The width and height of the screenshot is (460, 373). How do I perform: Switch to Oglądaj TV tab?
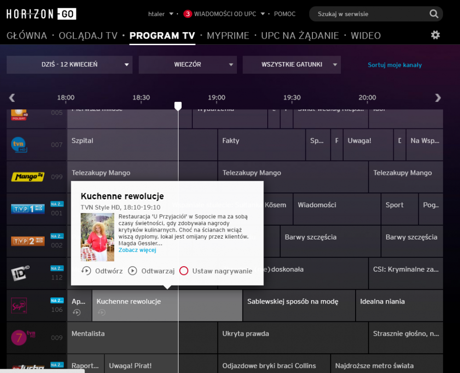pos(88,35)
